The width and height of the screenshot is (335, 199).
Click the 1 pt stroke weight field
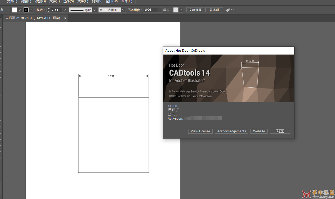tap(57, 10)
